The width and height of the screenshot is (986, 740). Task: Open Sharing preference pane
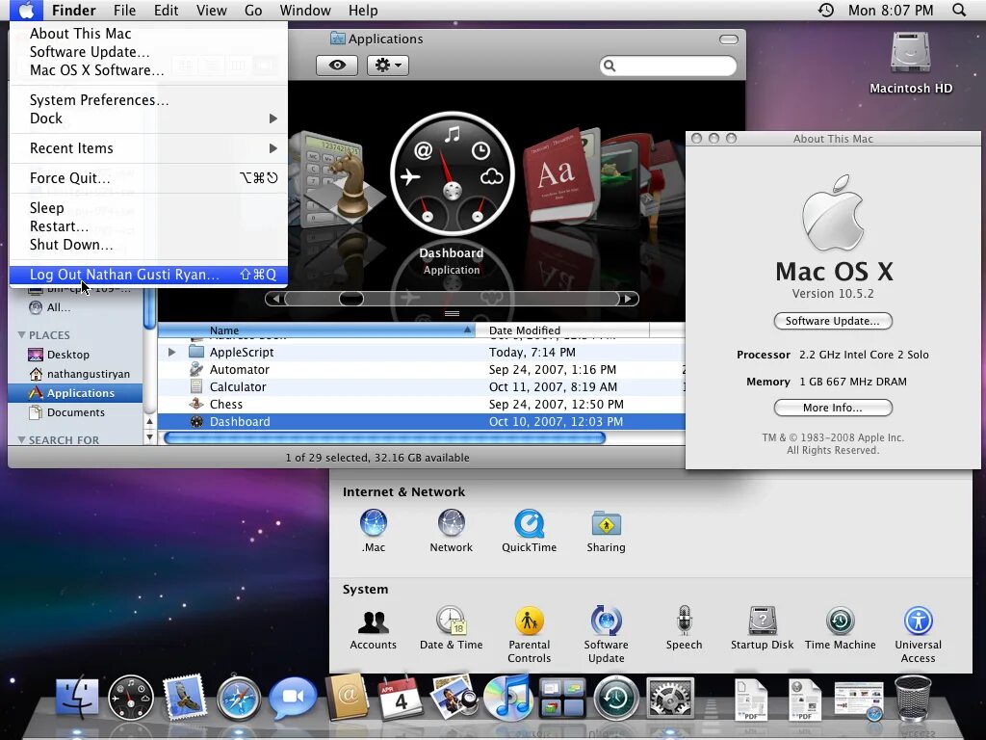(607, 532)
